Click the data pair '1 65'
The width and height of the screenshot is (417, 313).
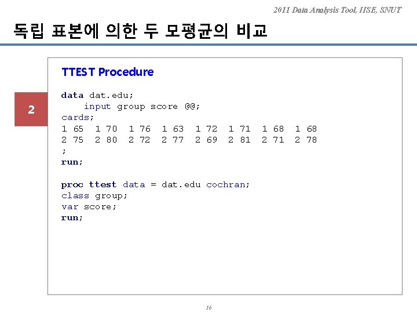pos(72,129)
